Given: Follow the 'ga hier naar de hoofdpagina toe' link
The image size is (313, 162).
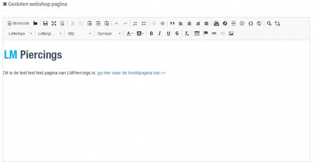Looking at the screenshot, I should click(x=131, y=73).
